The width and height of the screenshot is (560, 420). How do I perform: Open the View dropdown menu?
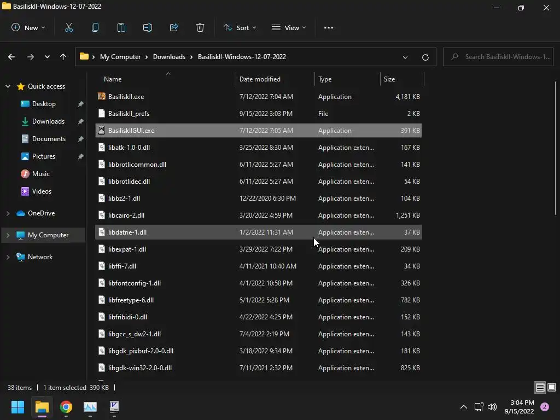[289, 27]
